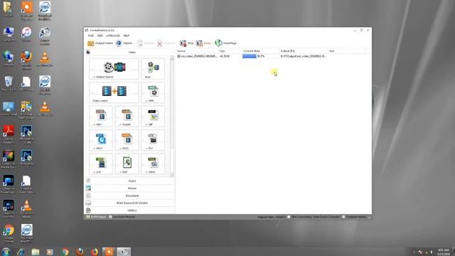Click the Clear List toolbar button
Image resolution: width=455 pixels, height=256 pixels.
coord(166,43)
